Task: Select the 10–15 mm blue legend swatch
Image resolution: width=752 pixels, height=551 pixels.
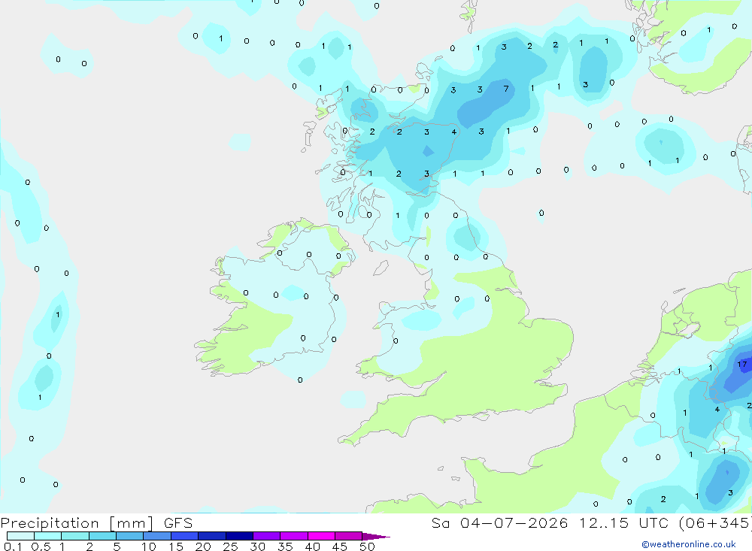Action: 157,536
